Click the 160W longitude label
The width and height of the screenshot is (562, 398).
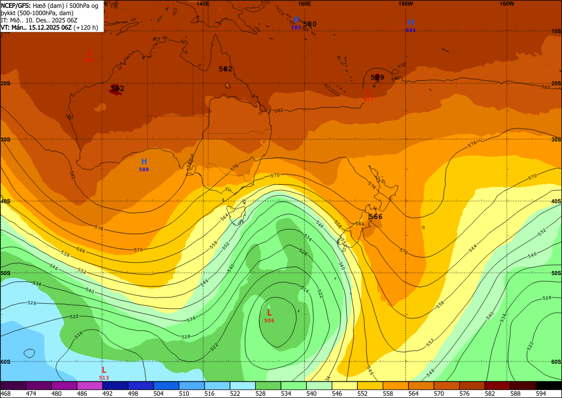tap(507, 4)
